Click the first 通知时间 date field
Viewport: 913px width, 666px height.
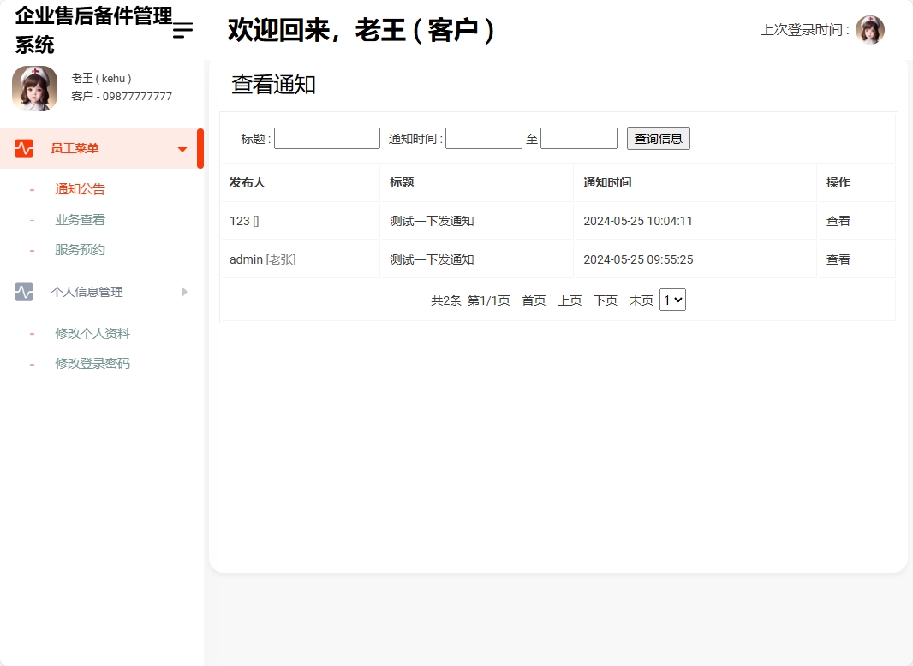pos(483,137)
